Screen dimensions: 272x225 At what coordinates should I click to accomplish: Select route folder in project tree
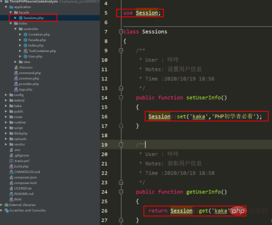point(18,117)
